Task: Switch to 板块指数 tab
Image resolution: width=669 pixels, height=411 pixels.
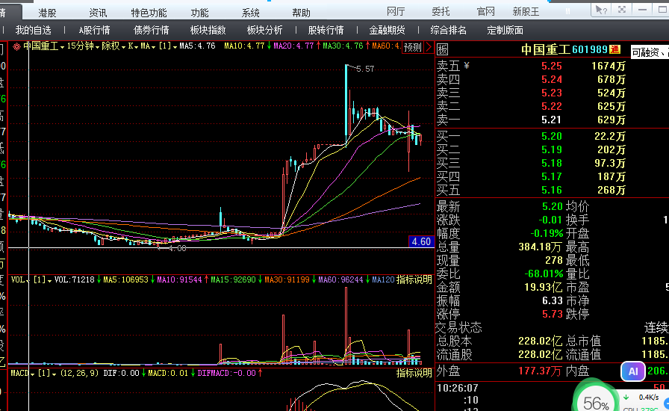Action: tap(208, 31)
